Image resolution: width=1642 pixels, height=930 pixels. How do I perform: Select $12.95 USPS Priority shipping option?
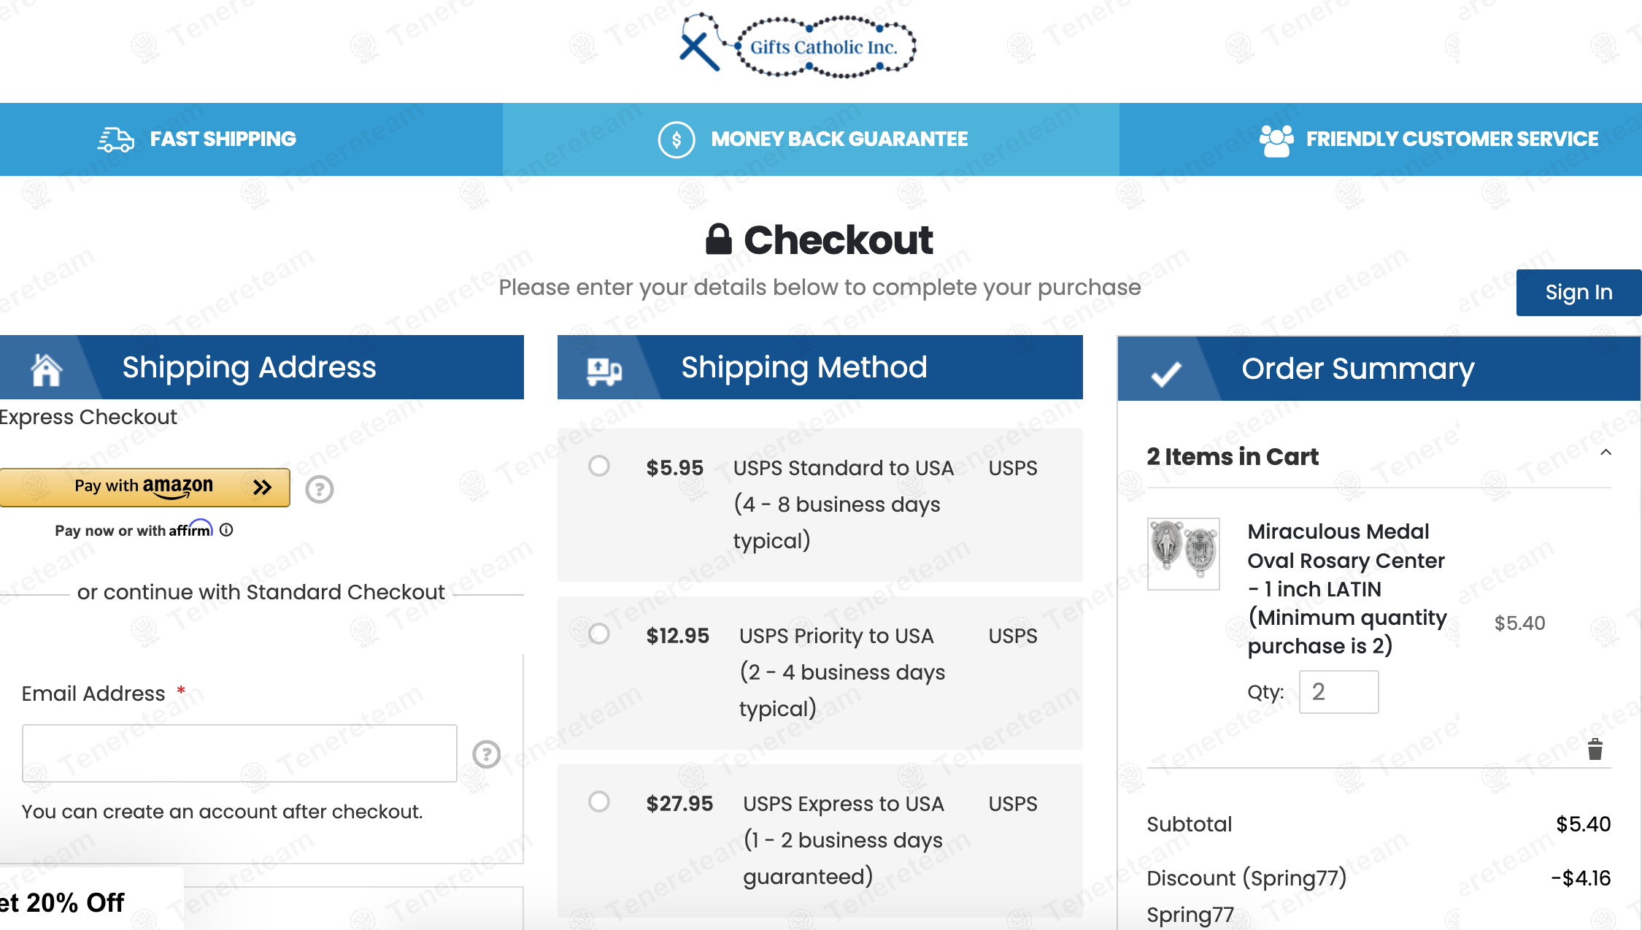tap(599, 634)
